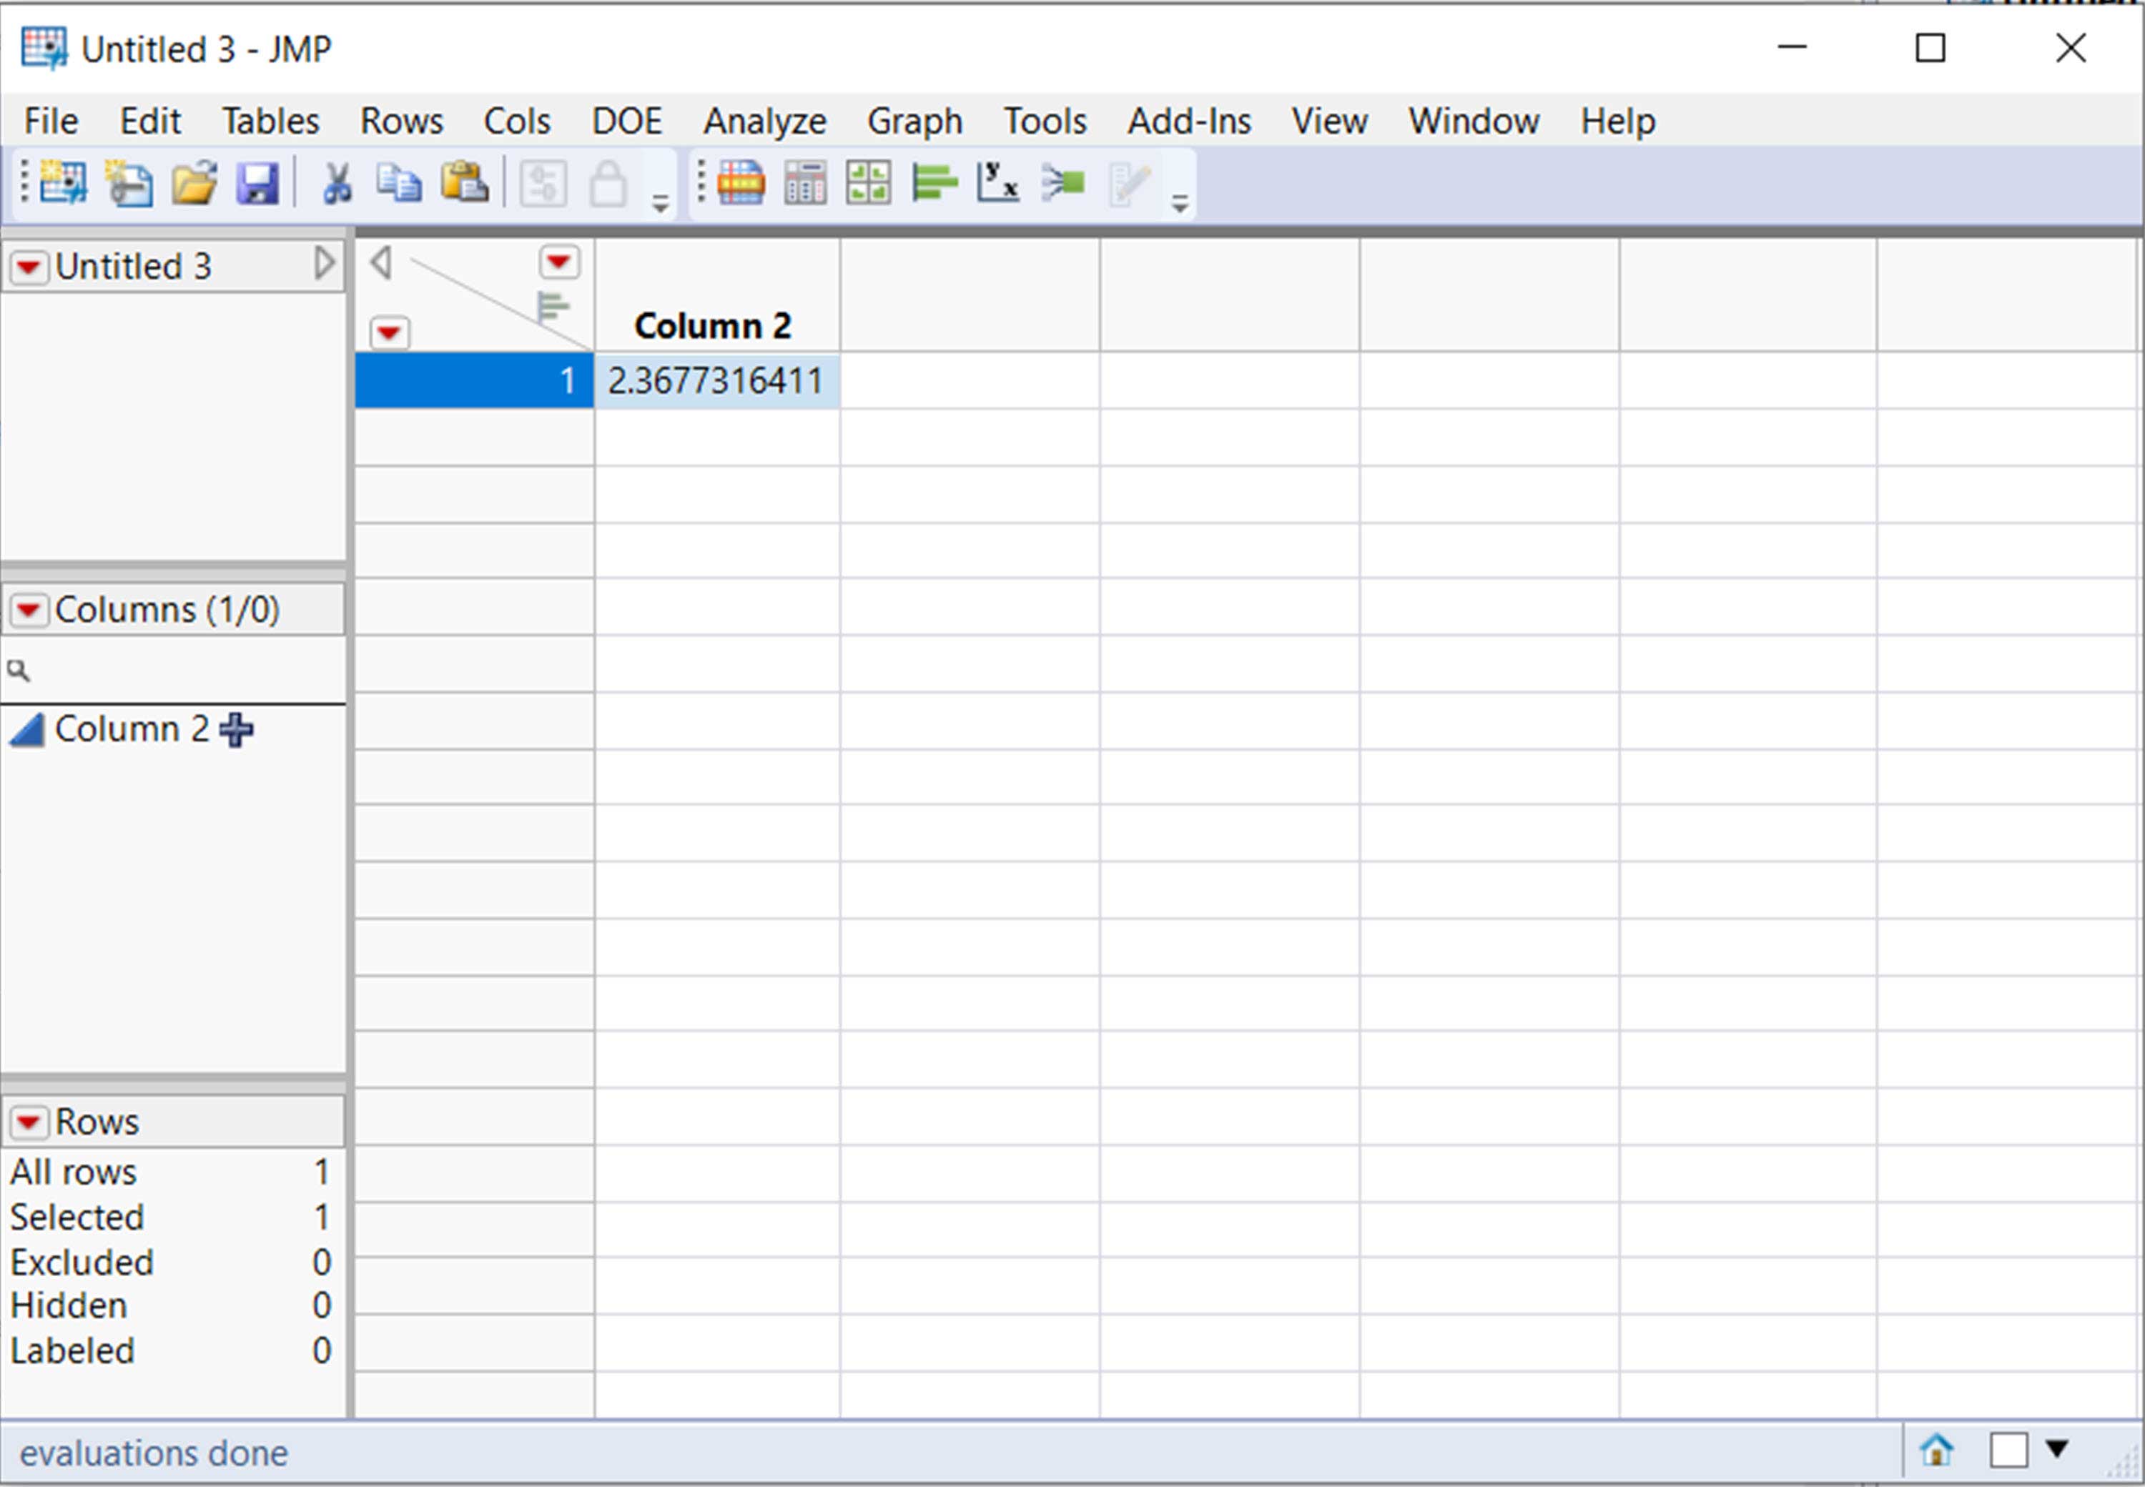2145x1487 pixels.
Task: Click the Copy icon in toolbar
Action: tap(399, 182)
